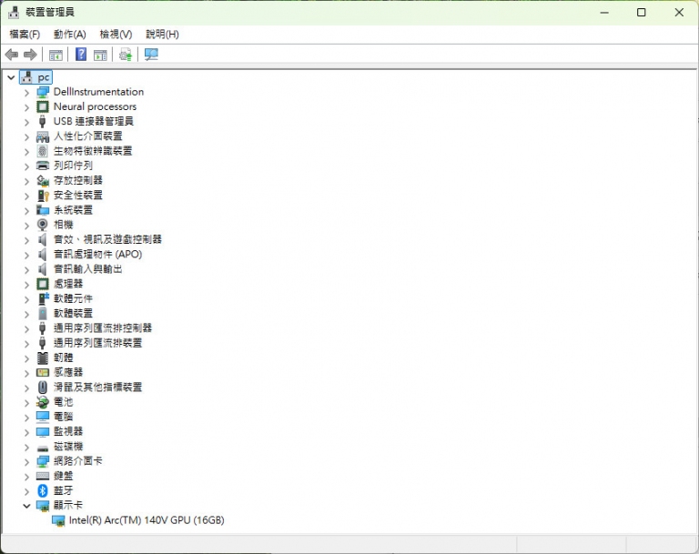This screenshot has width=699, height=554.
Task: Click the 藍牙 Bluetooth icon
Action: point(43,490)
